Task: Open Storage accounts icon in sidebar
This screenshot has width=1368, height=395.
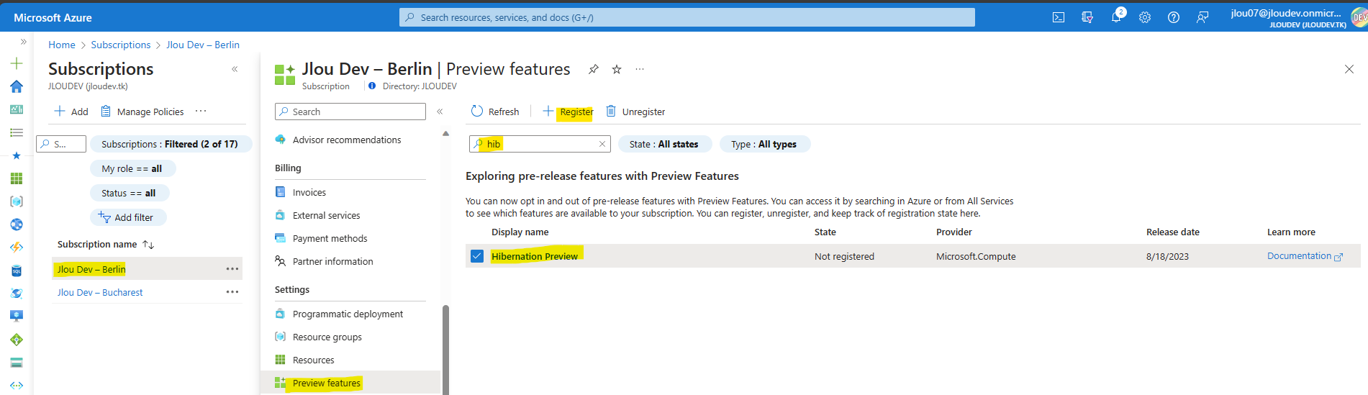Action: click(x=17, y=363)
